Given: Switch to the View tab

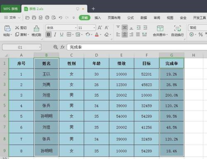Looking at the screenshot, I should [x=170, y=18].
